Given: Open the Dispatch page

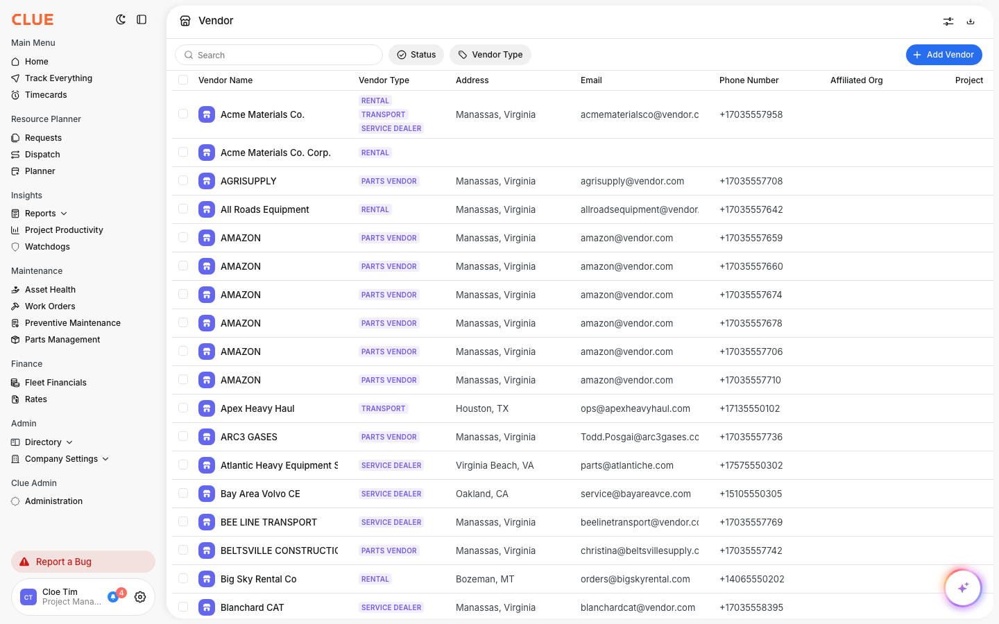Looking at the screenshot, I should pos(42,155).
